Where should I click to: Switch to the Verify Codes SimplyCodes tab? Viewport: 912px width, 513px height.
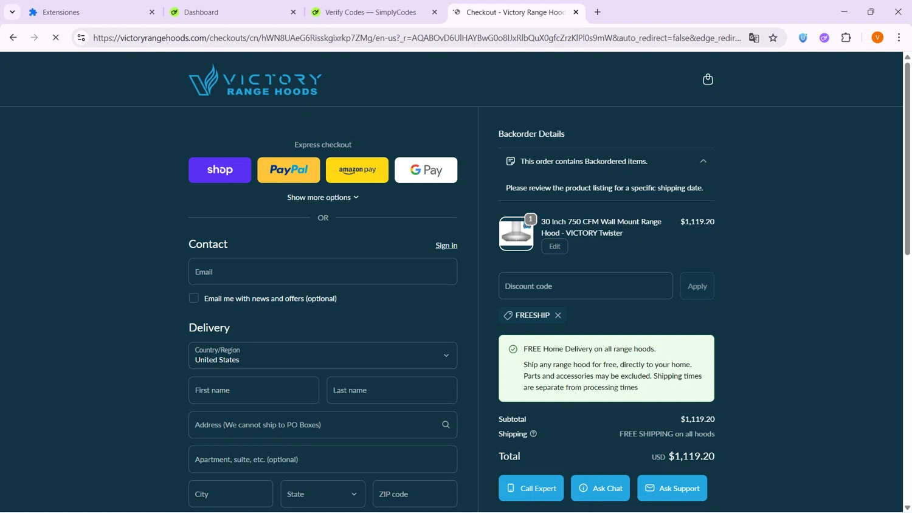(375, 12)
